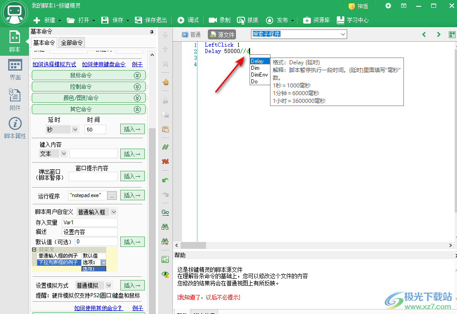Open the 文本 input type dropdown
Image resolution: width=457 pixels, height=314 pixels.
63,154
